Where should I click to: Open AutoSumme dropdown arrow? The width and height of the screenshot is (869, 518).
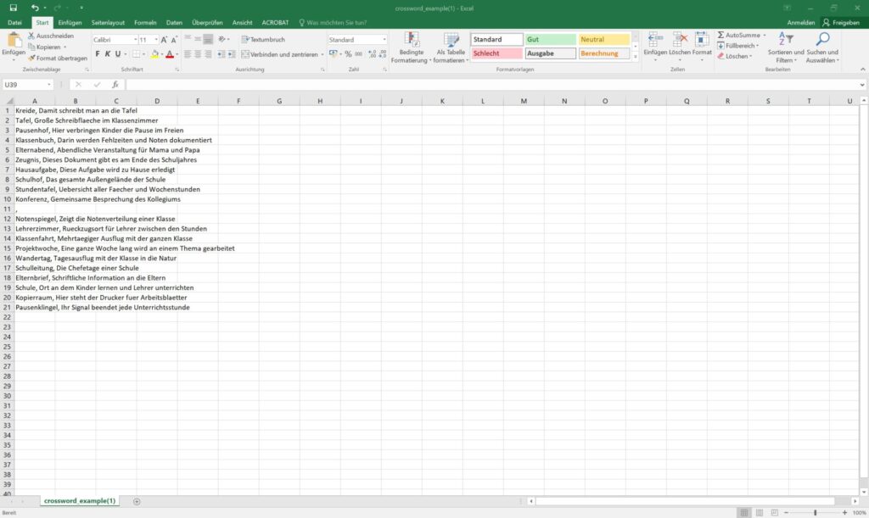[765, 35]
